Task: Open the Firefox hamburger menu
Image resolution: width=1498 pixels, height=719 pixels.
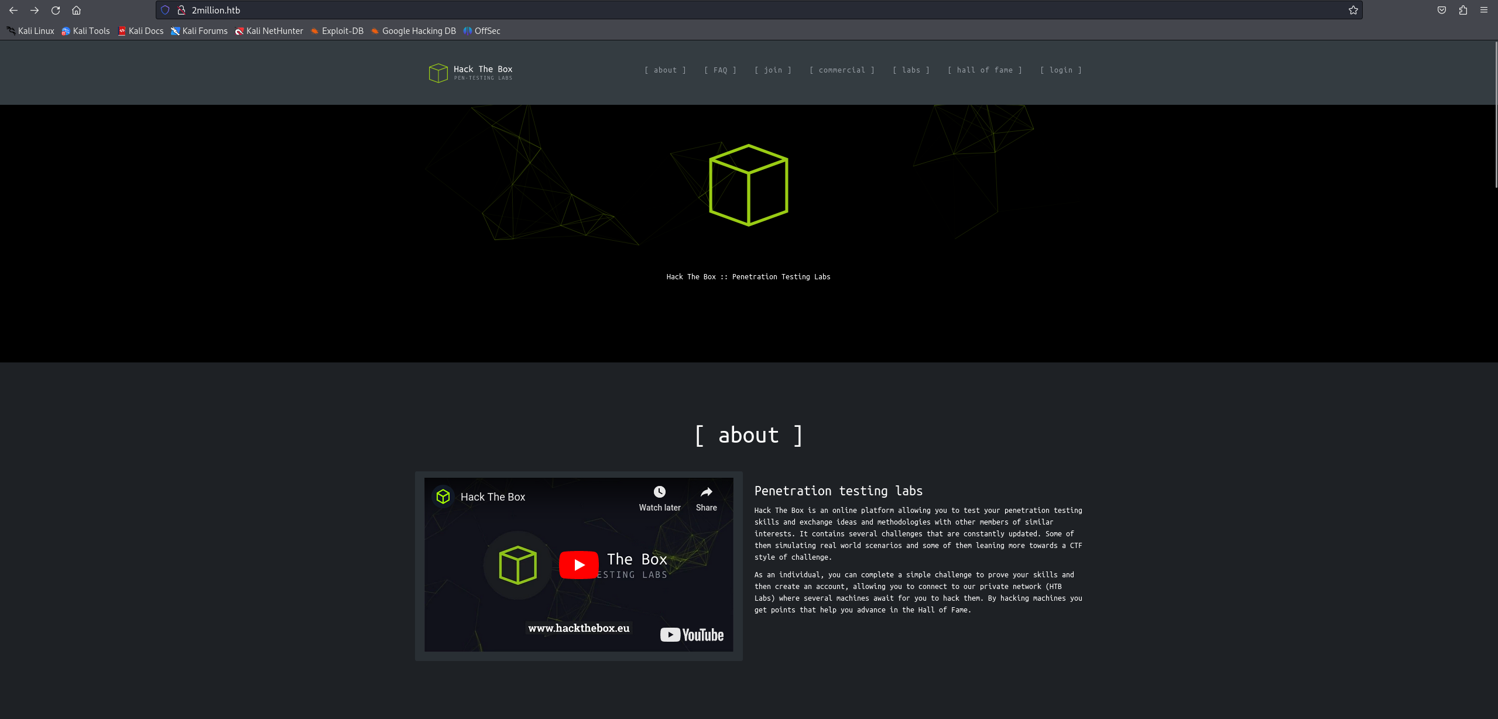Action: point(1483,10)
